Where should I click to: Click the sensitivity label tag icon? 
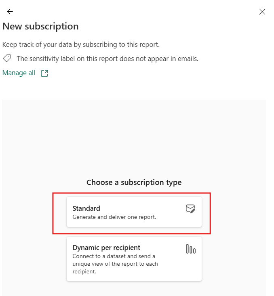point(7,59)
